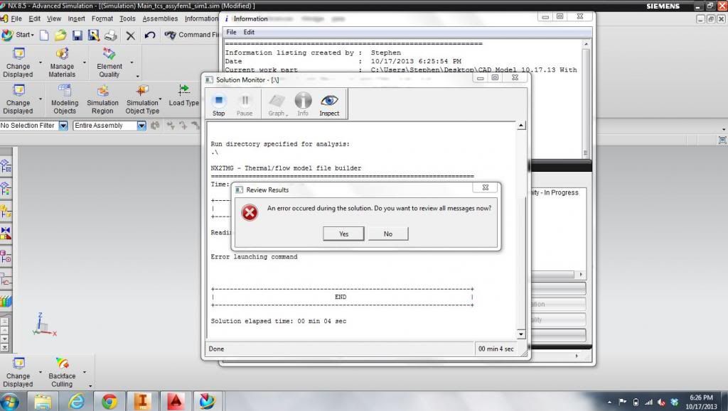This screenshot has height=411, width=728.
Task: Open the File menu in Information window
Action: [231, 32]
